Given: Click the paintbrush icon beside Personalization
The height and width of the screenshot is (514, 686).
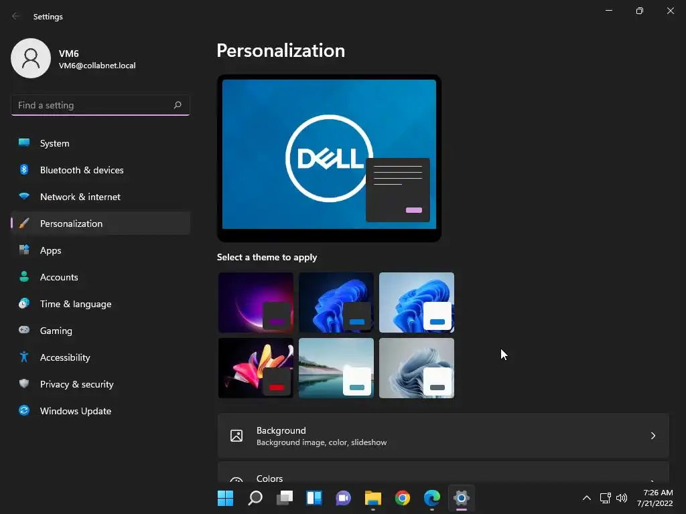Looking at the screenshot, I should pos(24,224).
